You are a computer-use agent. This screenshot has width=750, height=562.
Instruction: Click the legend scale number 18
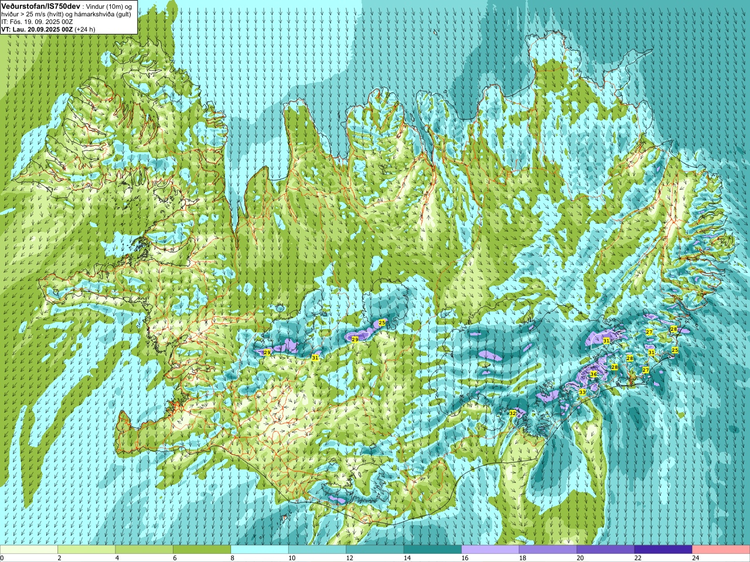(x=523, y=558)
